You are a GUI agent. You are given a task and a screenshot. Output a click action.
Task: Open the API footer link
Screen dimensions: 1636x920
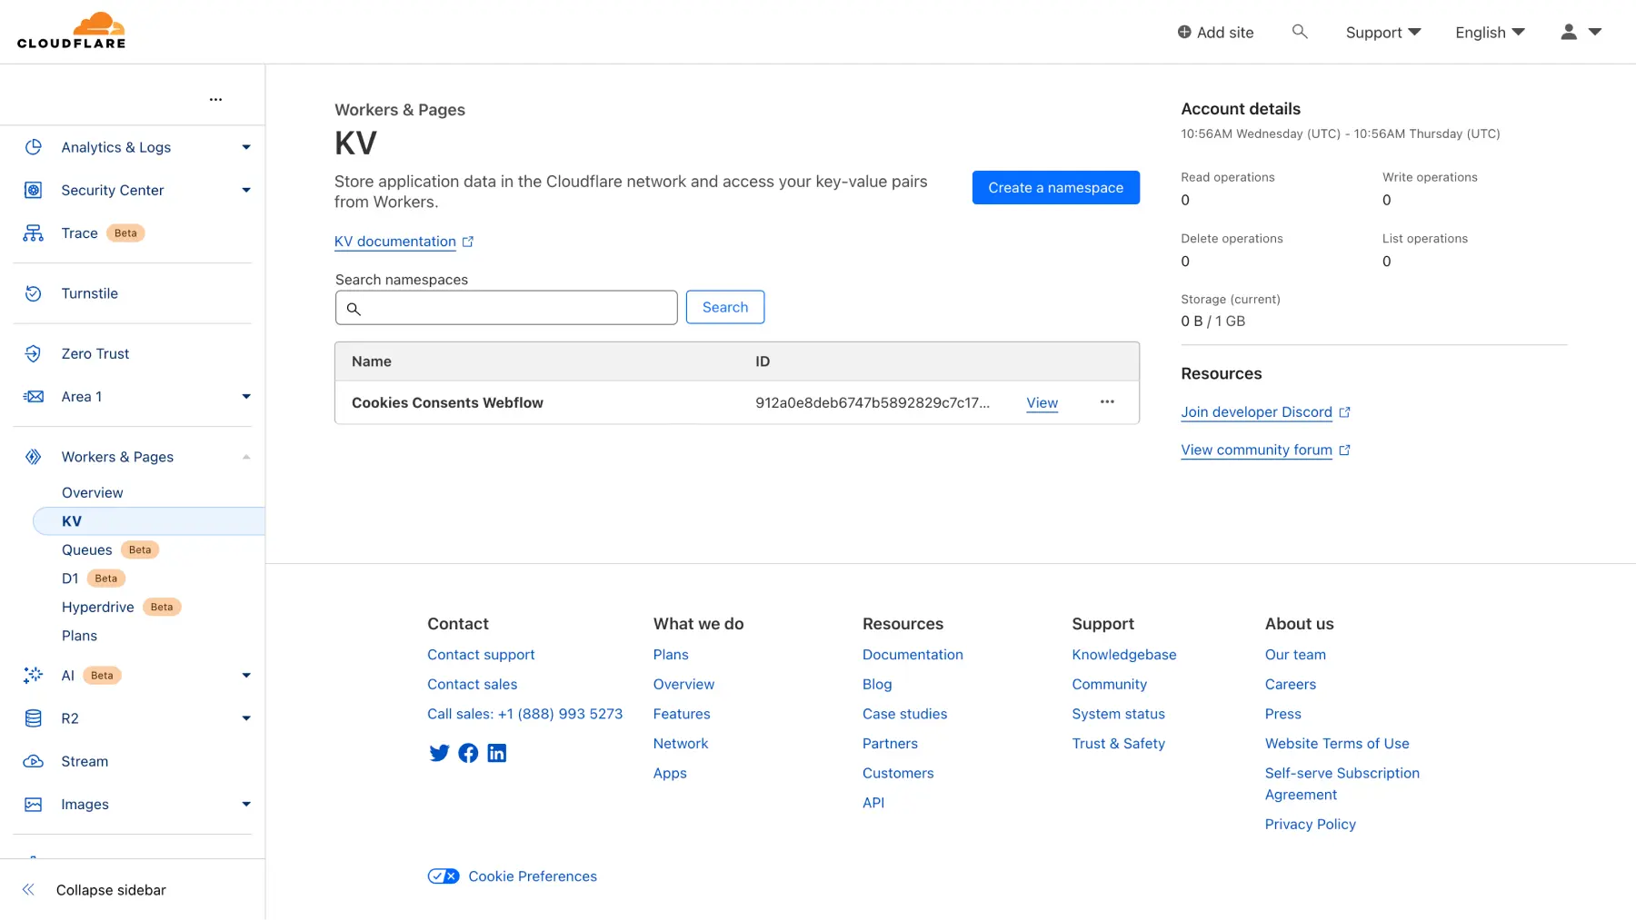(x=873, y=803)
